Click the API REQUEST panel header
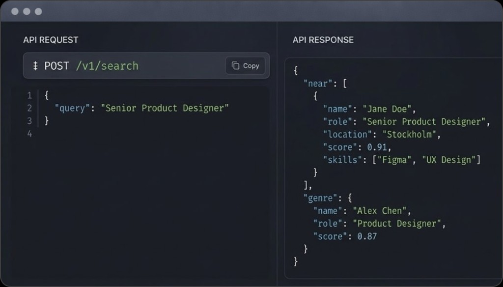This screenshot has width=503, height=287. point(51,40)
